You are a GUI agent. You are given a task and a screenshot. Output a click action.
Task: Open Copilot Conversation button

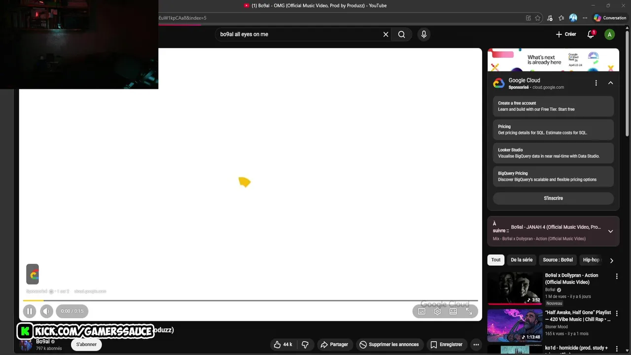[610, 18]
